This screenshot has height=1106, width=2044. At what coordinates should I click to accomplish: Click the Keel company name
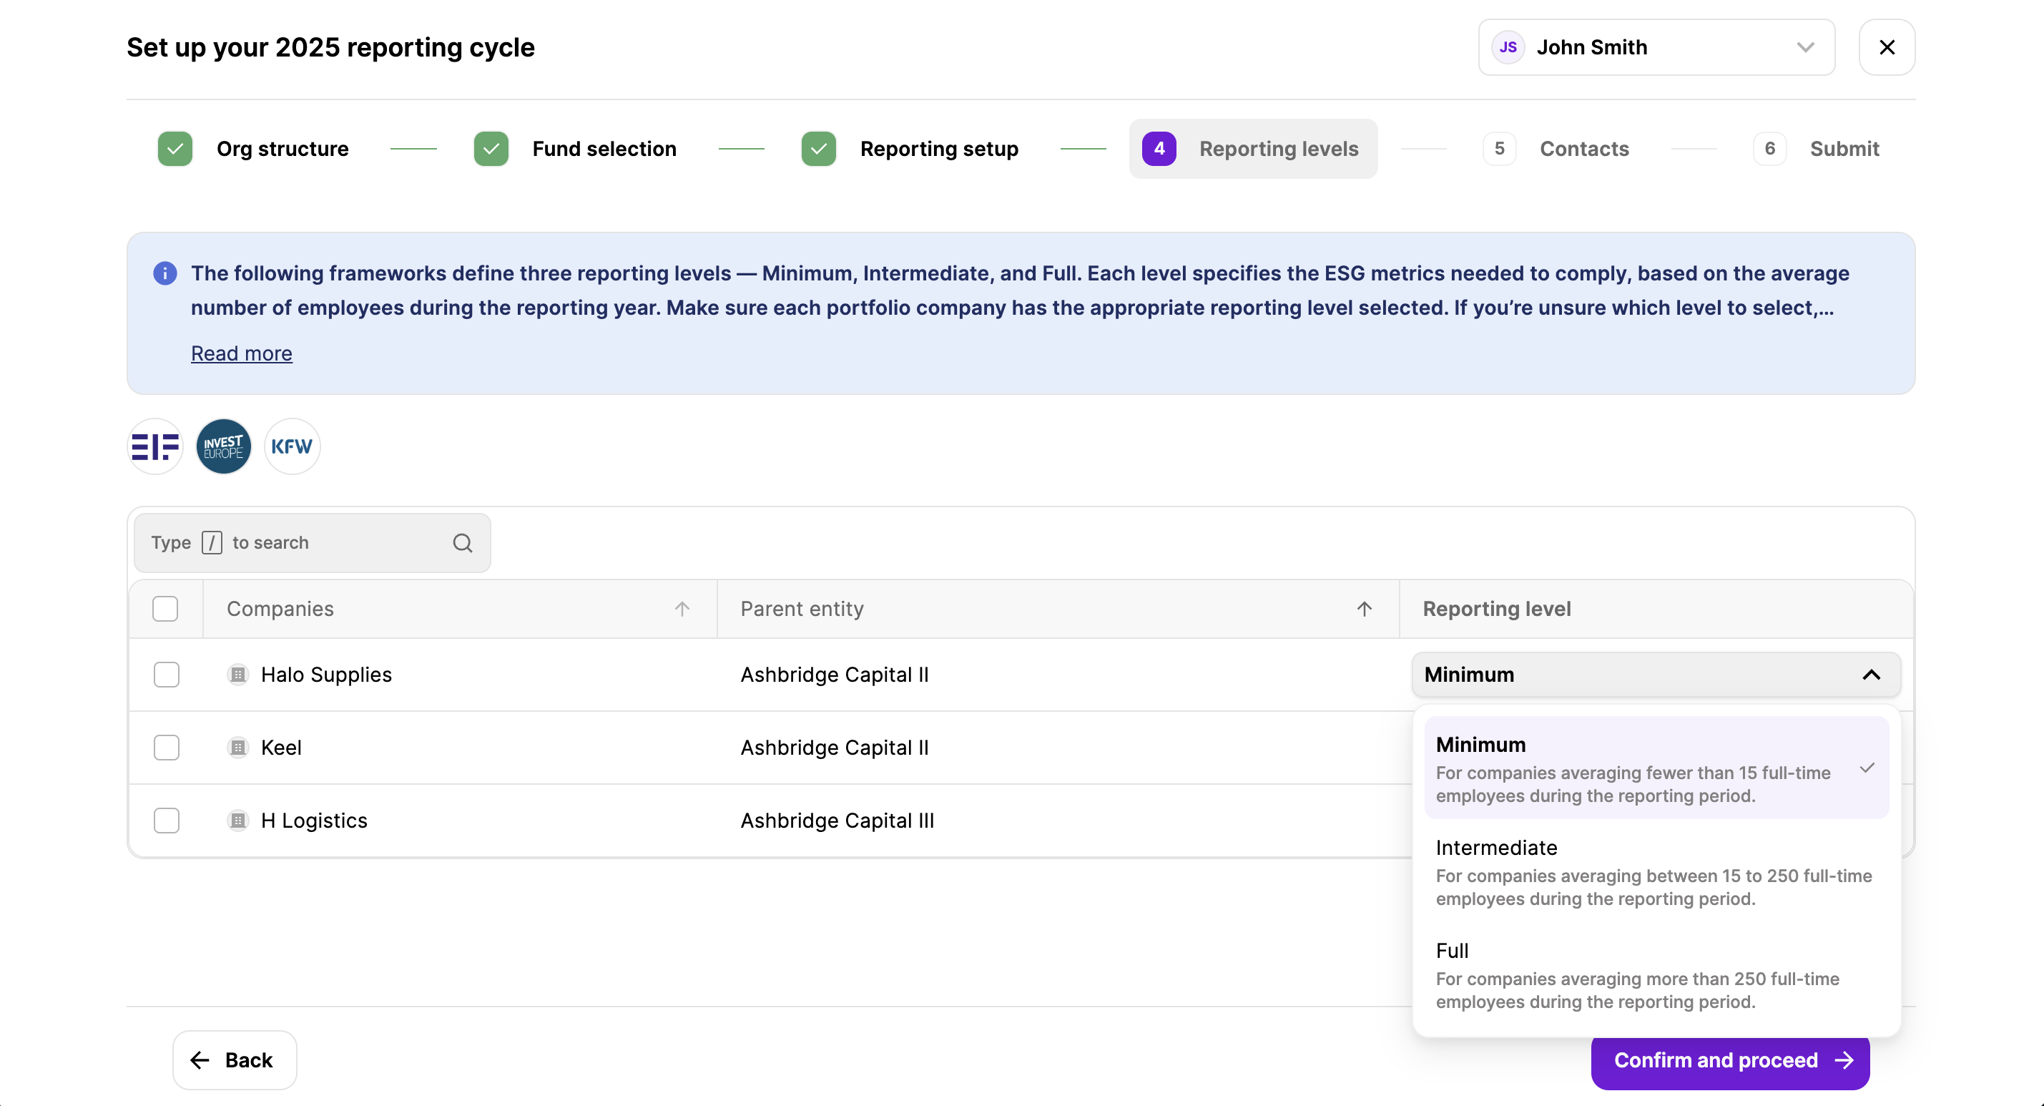[x=282, y=748]
